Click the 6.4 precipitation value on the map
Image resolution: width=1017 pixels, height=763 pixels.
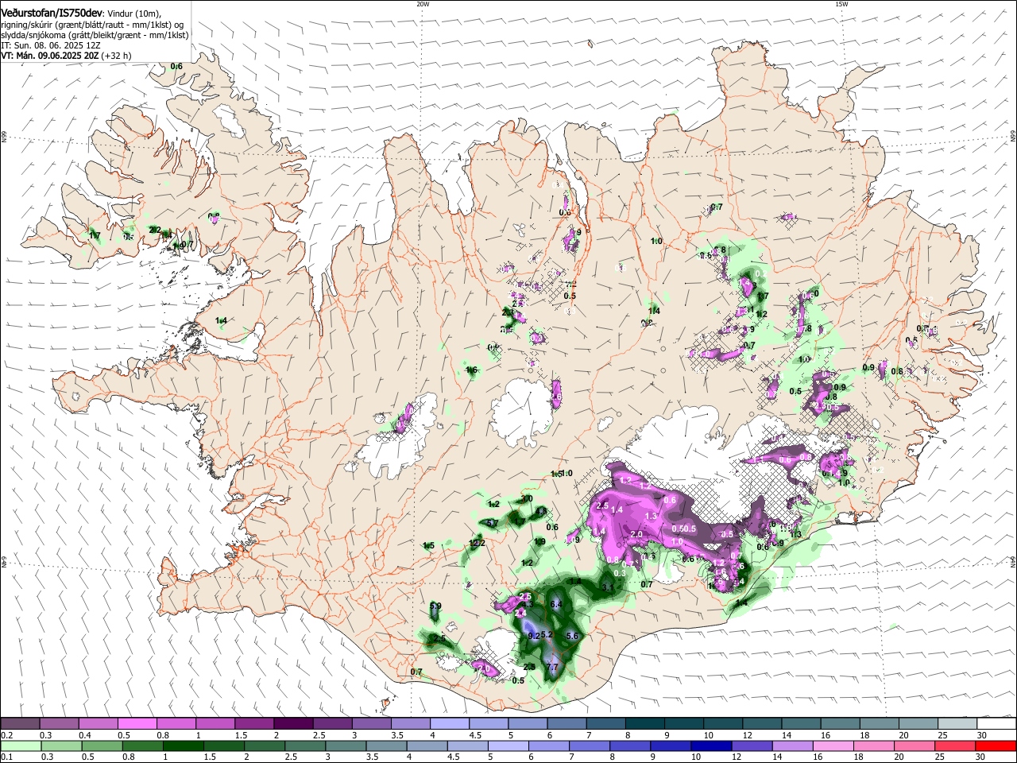tap(556, 605)
